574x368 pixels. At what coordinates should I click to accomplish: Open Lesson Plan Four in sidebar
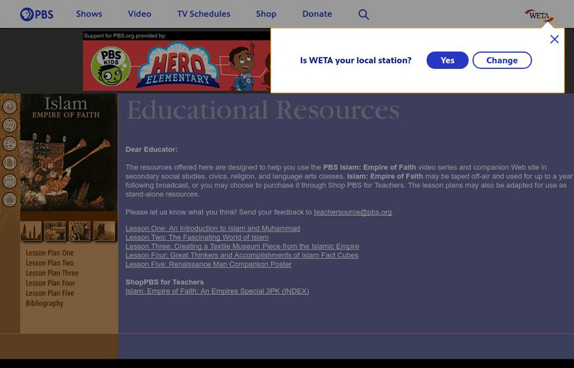pyautogui.click(x=50, y=283)
